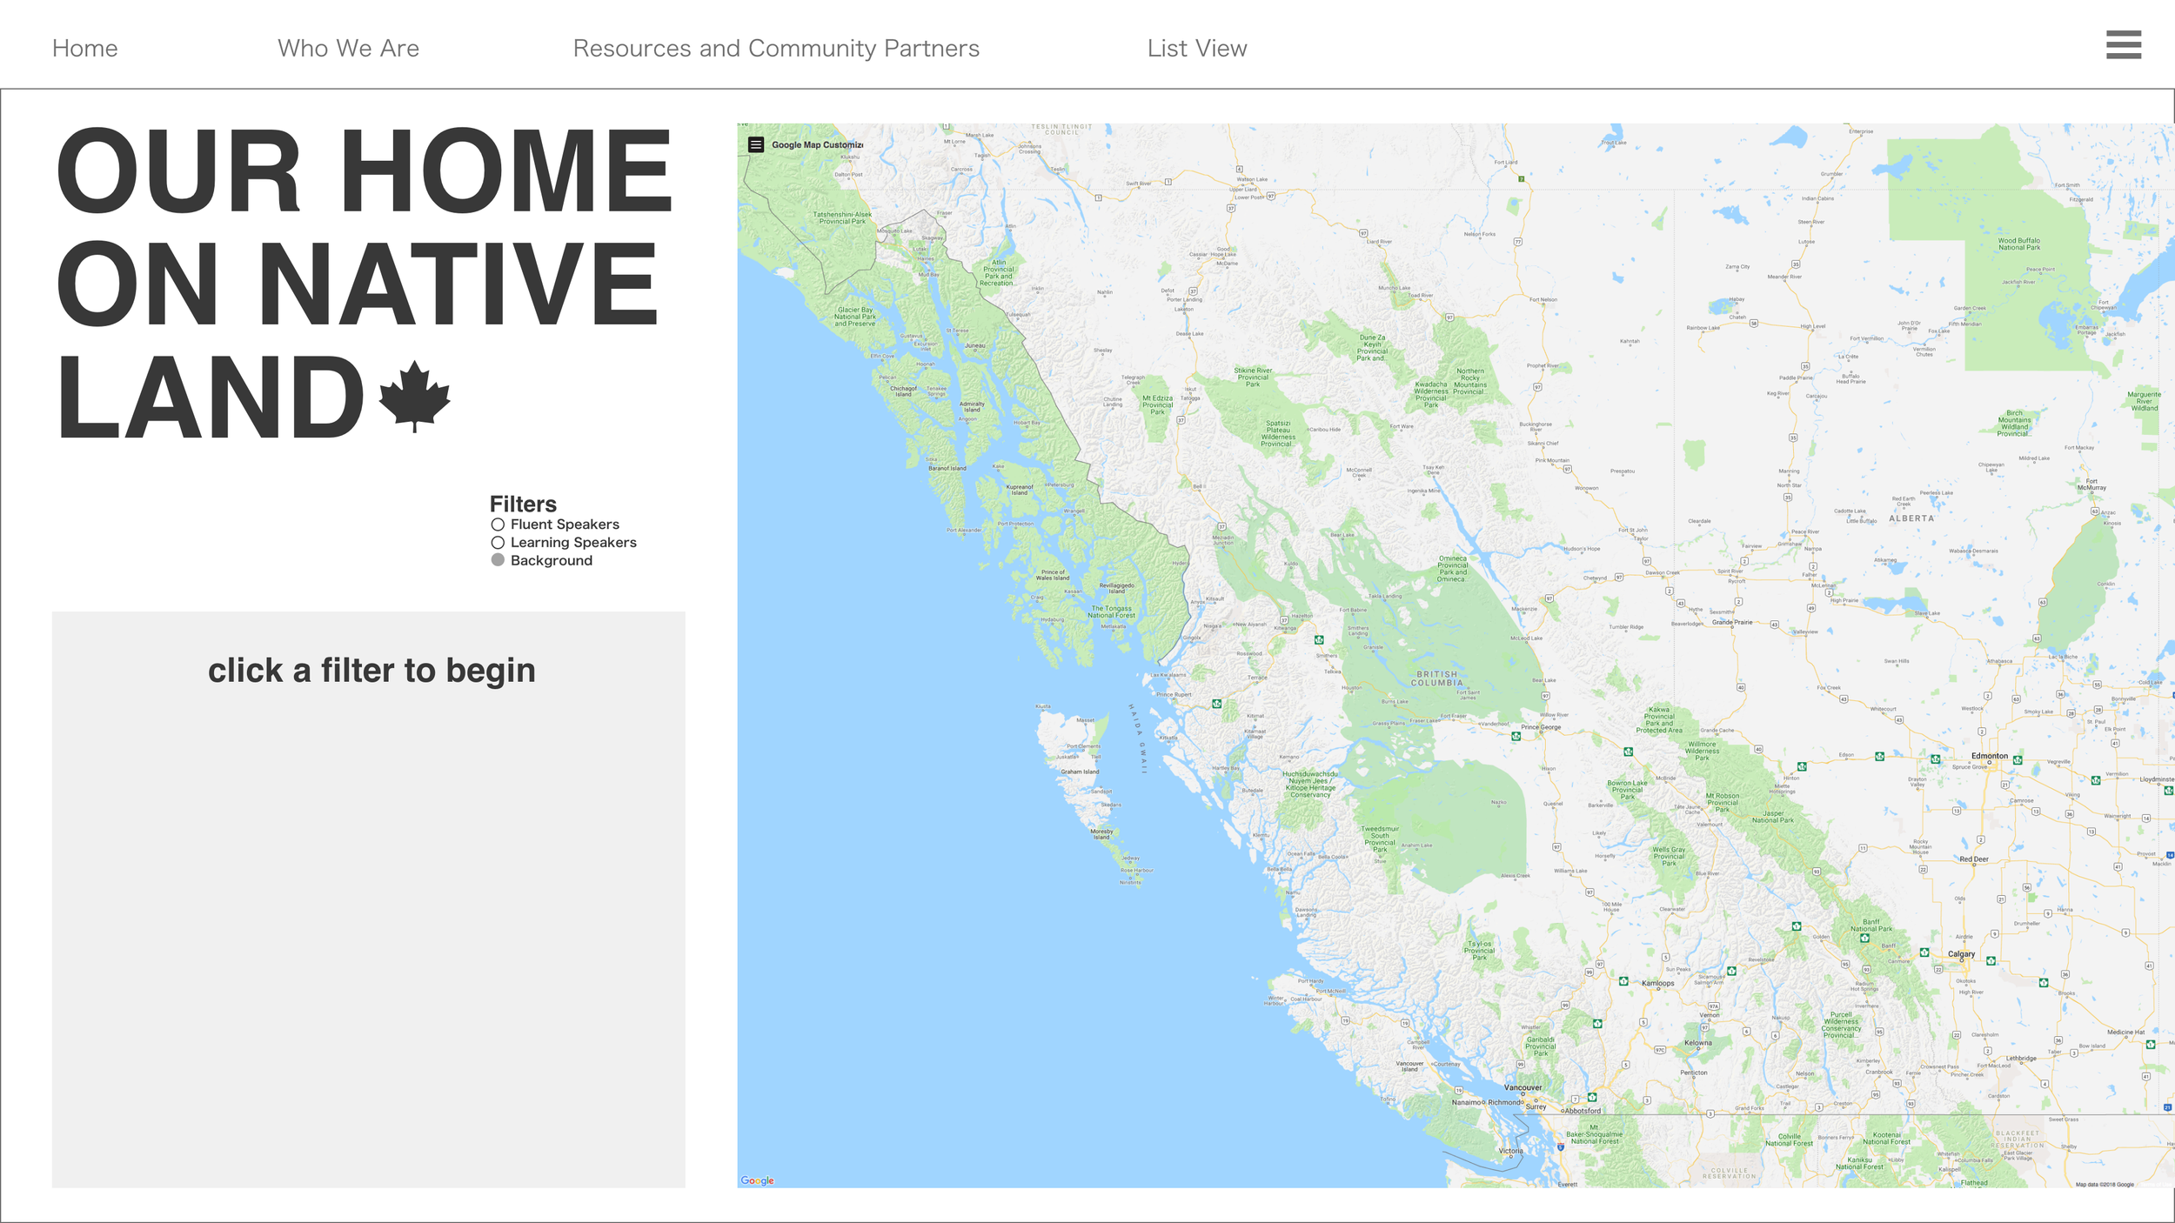This screenshot has height=1223, width=2175.
Task: Click the highway shield marker west of Kamloops
Action: [1623, 981]
